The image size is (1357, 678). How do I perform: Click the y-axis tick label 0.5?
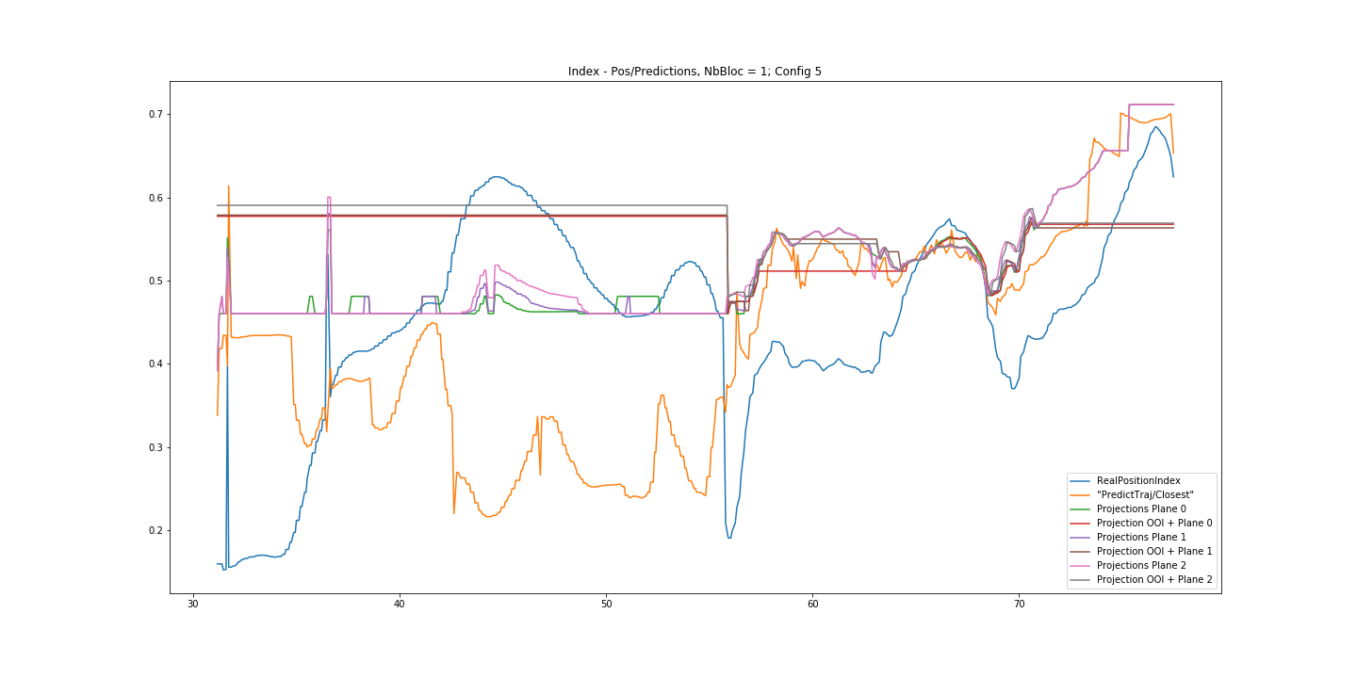[155, 282]
